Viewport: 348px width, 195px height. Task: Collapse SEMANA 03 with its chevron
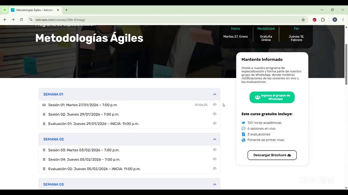tap(215, 184)
